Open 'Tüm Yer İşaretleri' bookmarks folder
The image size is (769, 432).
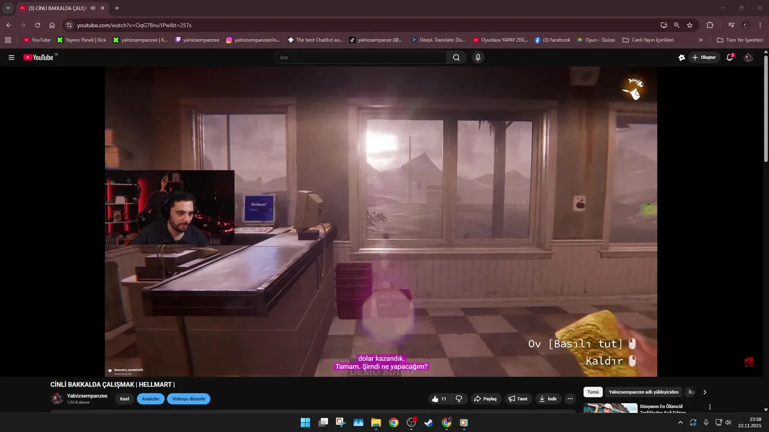(740, 40)
